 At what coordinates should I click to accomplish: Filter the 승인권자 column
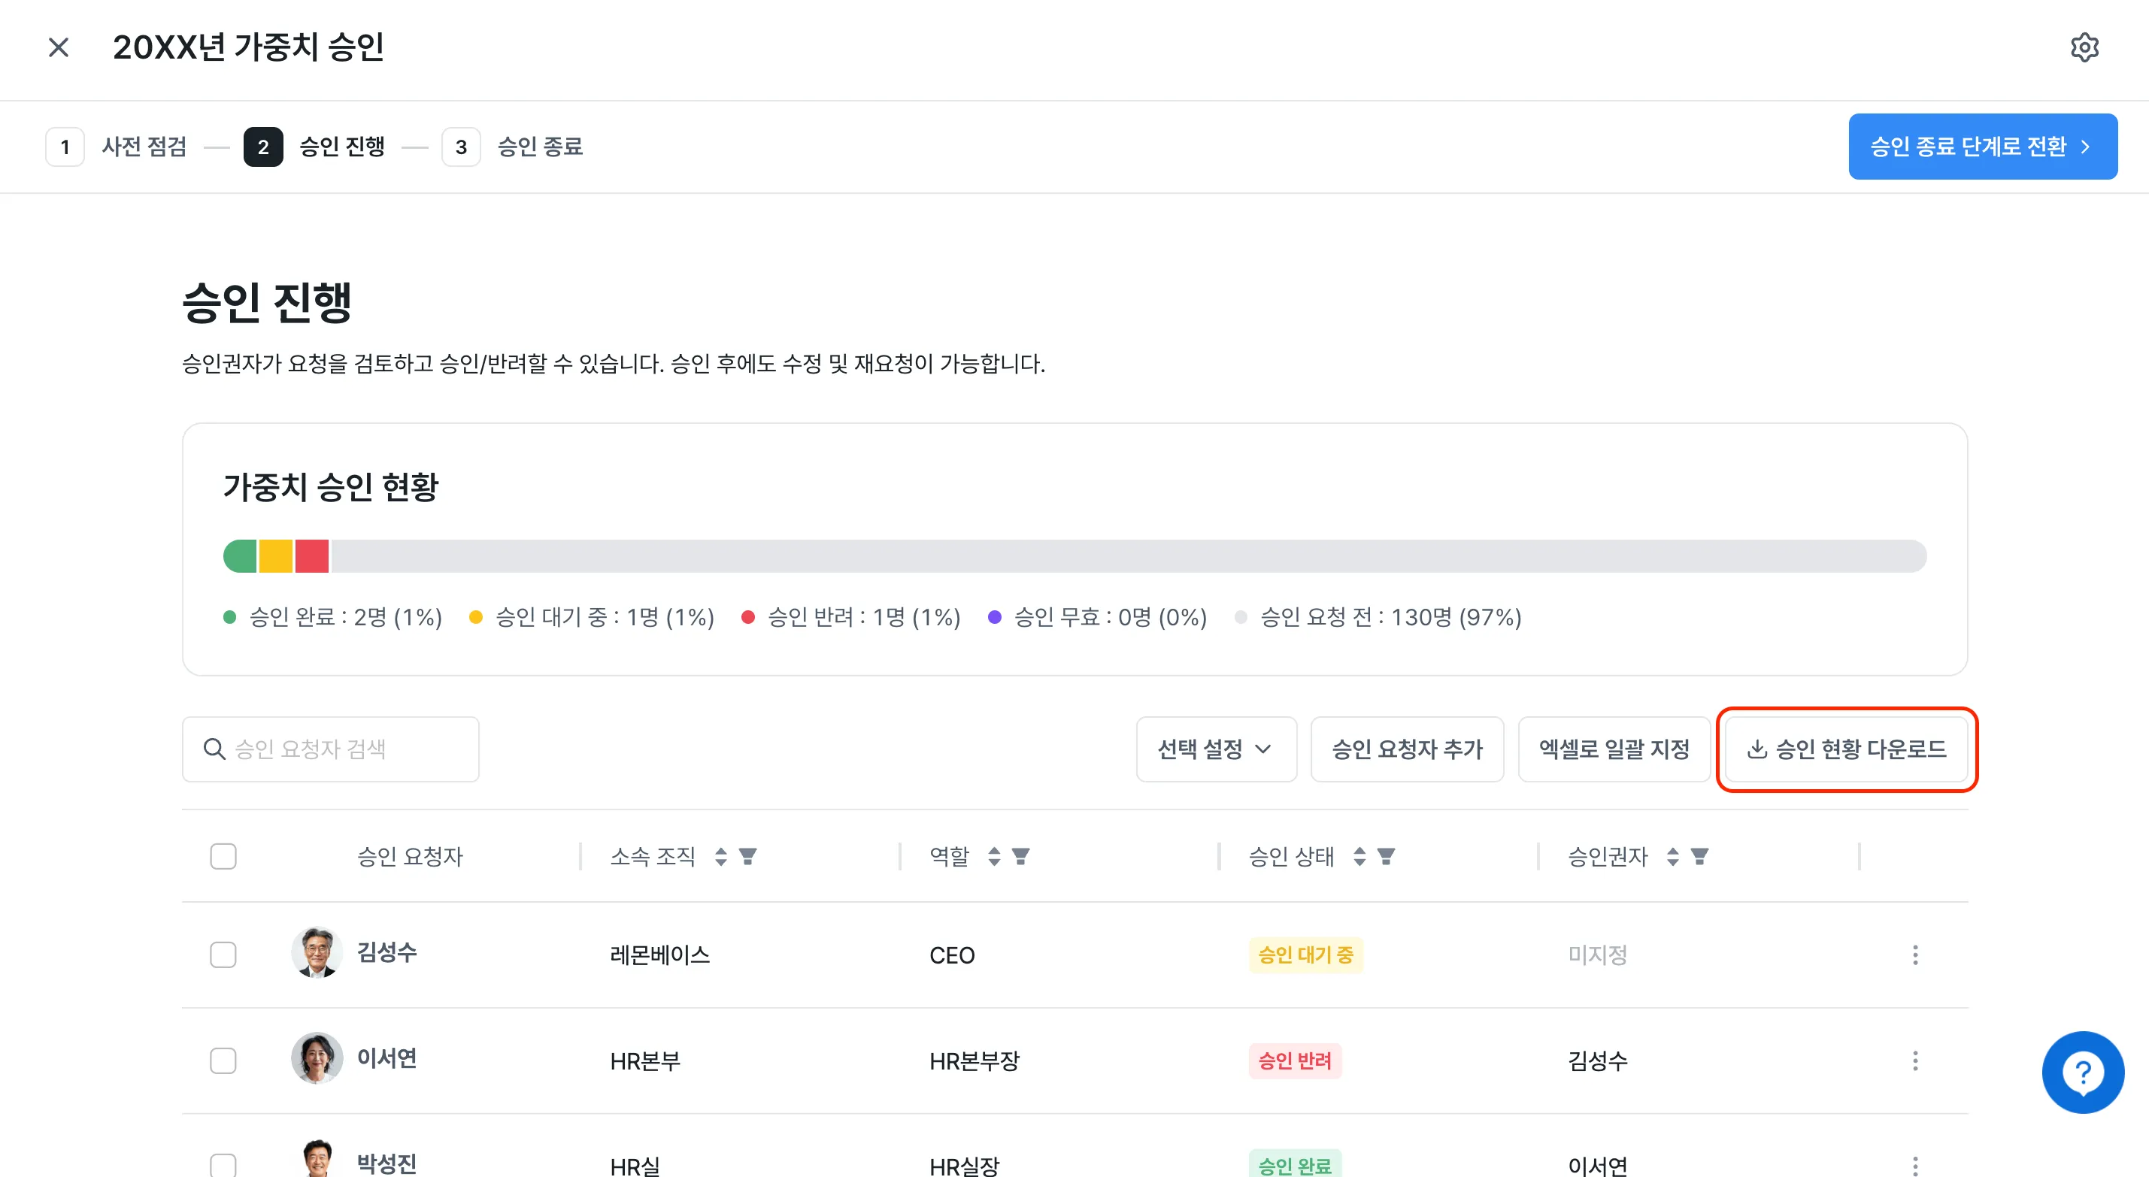1700,857
